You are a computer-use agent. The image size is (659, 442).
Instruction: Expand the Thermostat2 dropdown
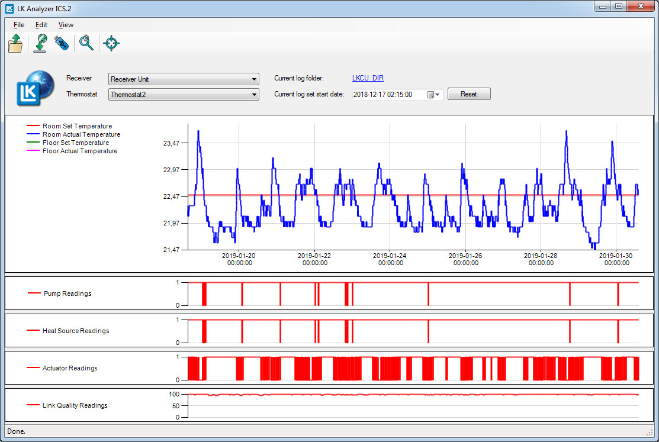pos(254,95)
